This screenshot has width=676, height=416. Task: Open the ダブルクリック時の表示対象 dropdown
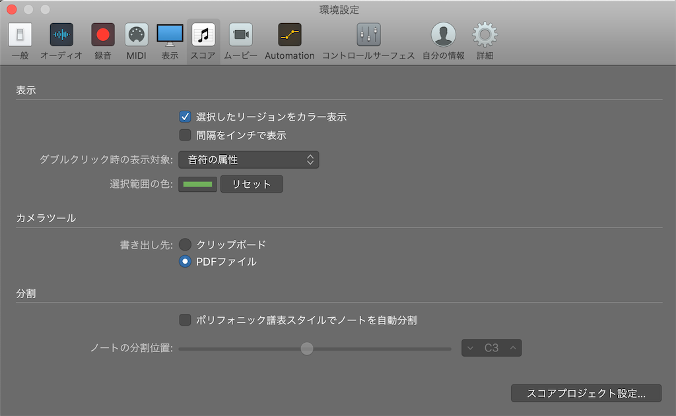click(x=249, y=160)
